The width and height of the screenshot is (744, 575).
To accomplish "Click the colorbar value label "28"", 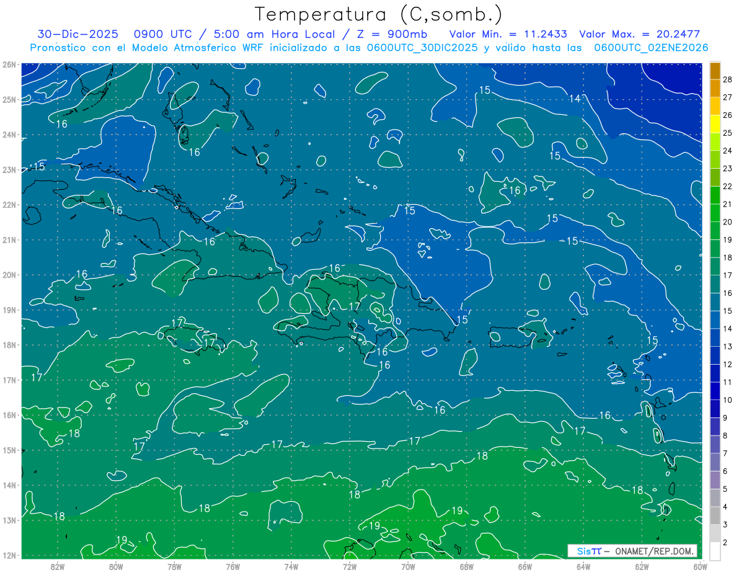I will tap(728, 79).
